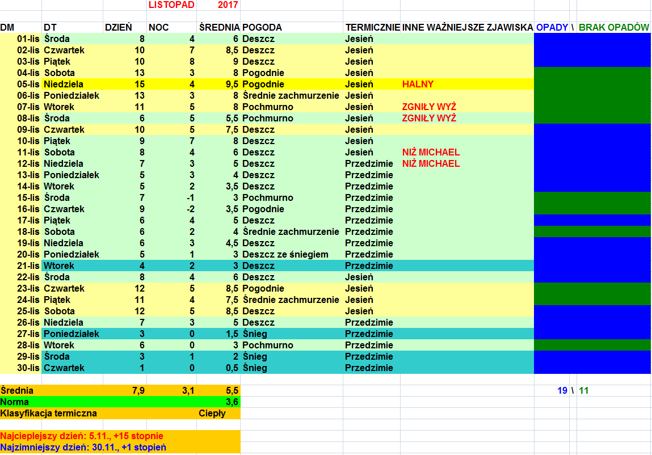Click the BRAK OPADÓW header cell
Screen dimensions: 652x455
pos(613,27)
